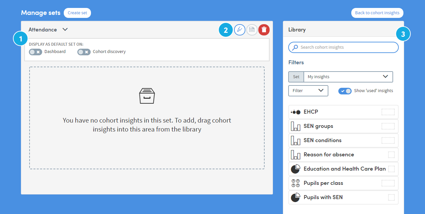Image resolution: width=425 pixels, height=214 pixels.
Task: Select the SEN groups insight text
Action: pos(318,126)
